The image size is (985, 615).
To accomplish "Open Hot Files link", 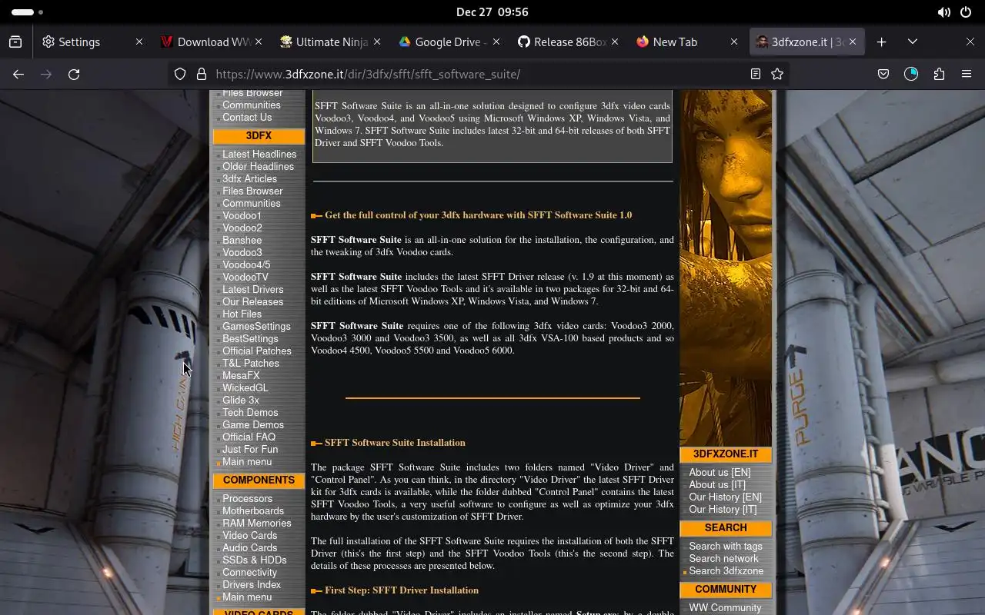I will [x=242, y=314].
